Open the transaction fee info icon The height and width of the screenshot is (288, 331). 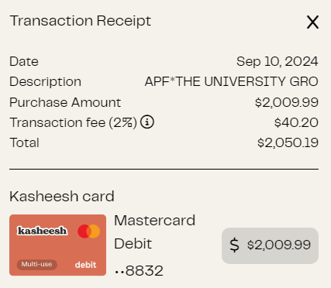click(147, 122)
